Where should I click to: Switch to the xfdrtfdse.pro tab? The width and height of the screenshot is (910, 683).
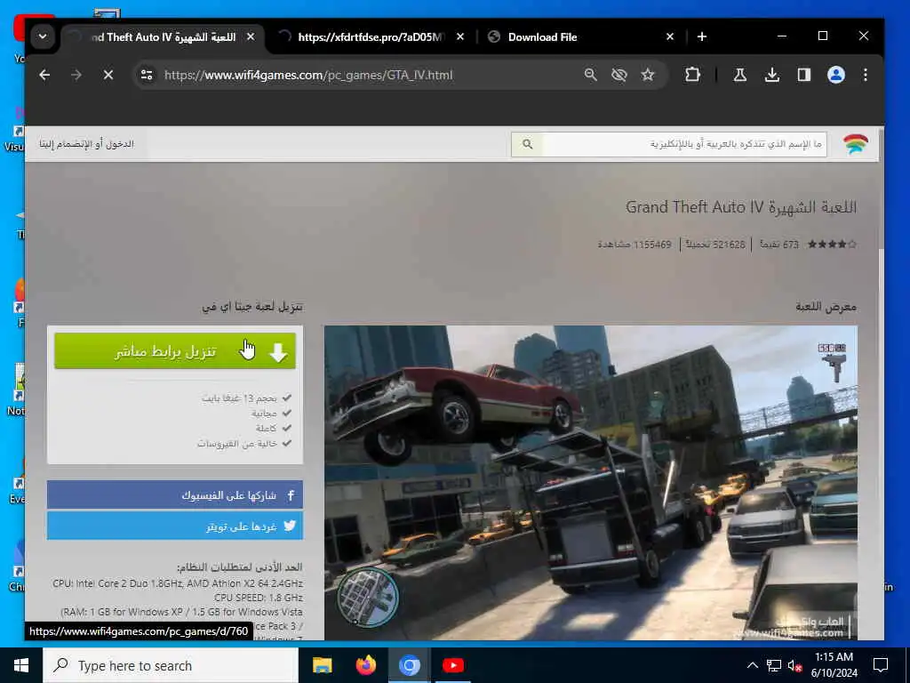pos(371,37)
